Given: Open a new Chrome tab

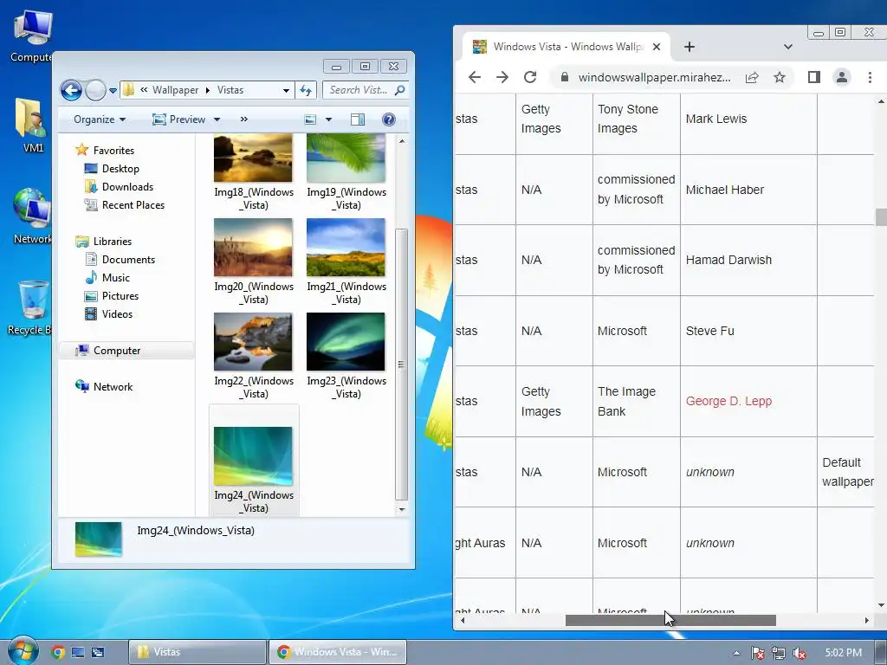Looking at the screenshot, I should (x=689, y=47).
